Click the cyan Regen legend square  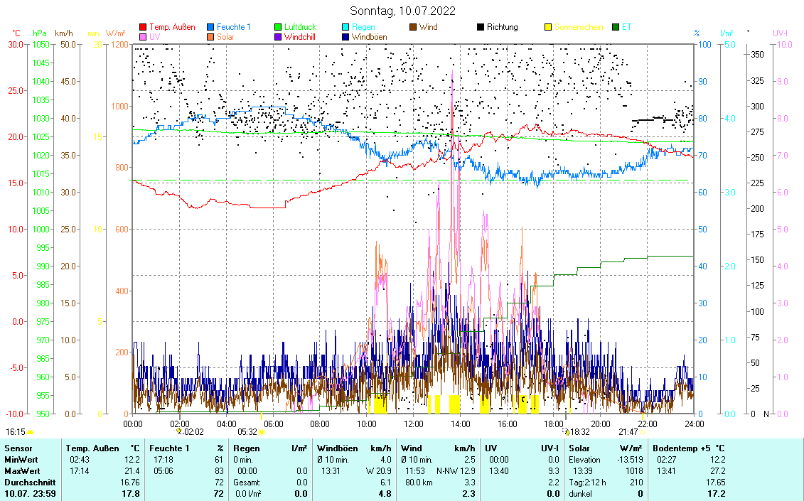tap(345, 28)
